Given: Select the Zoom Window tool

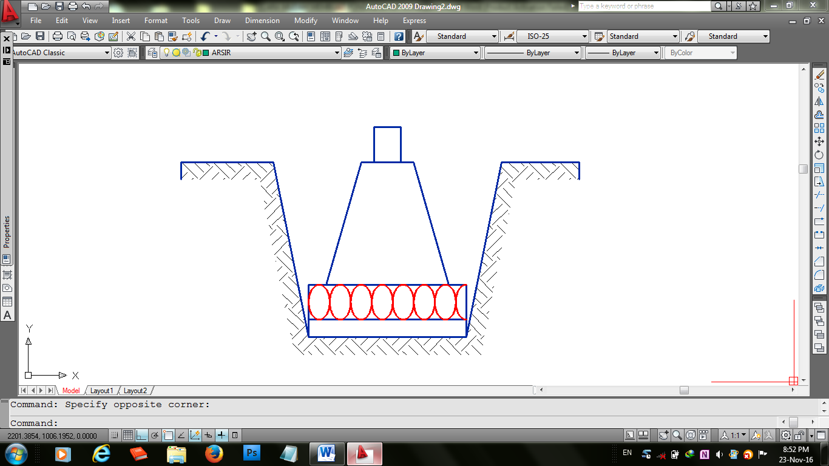Looking at the screenshot, I should point(279,36).
